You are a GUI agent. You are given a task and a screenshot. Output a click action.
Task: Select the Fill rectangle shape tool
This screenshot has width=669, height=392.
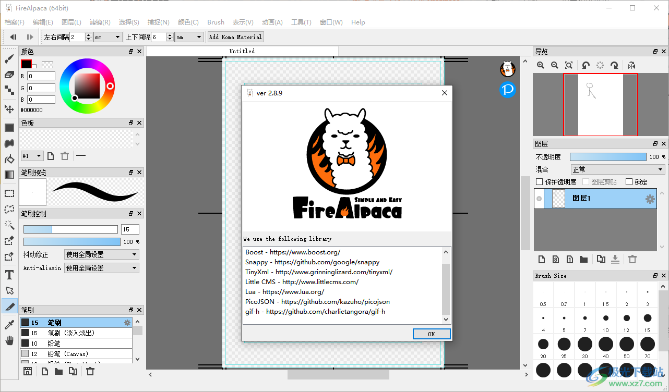pos(9,127)
